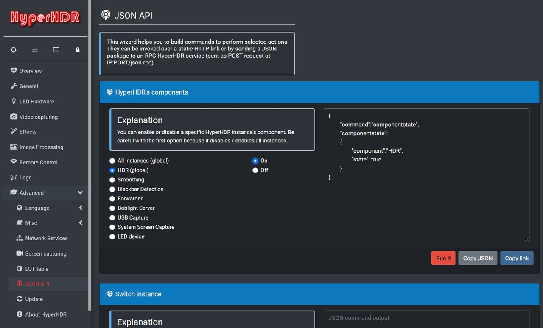Select Boblight Server radio button
This screenshot has height=328, width=543.
click(112, 208)
